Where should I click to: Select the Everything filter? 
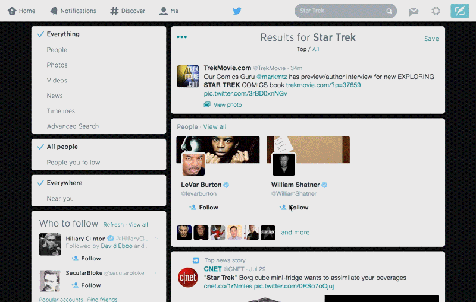coord(63,34)
